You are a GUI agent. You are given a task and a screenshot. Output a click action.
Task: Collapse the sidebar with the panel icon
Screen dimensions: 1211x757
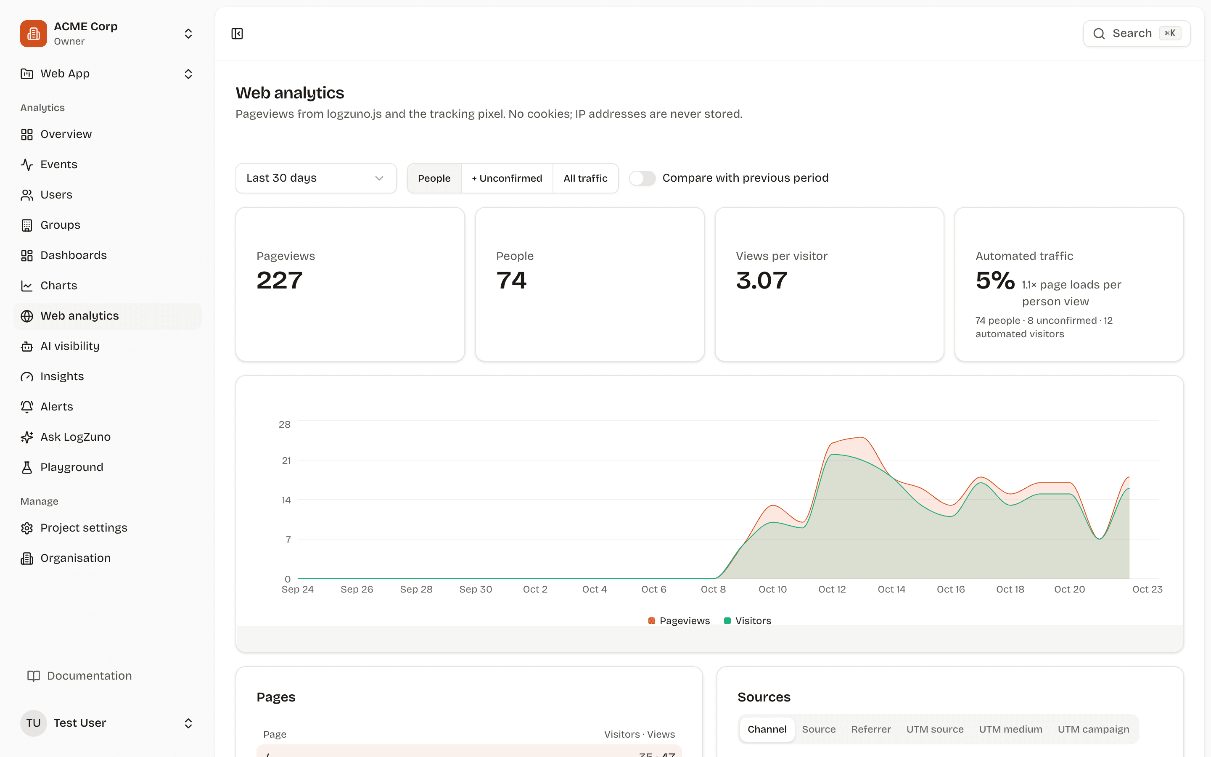237,34
